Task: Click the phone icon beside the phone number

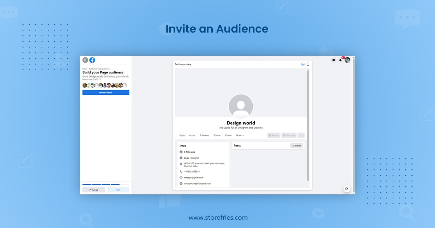Action: 181,172
